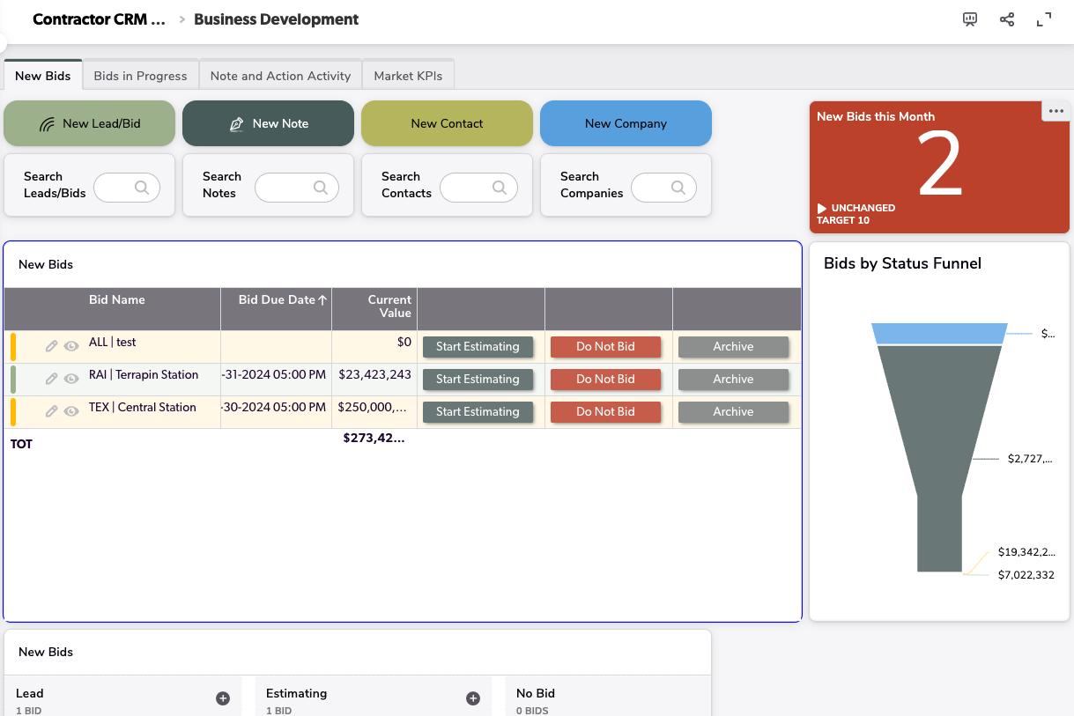
Task: Open presentation mode from the top toolbar
Action: coord(969,18)
